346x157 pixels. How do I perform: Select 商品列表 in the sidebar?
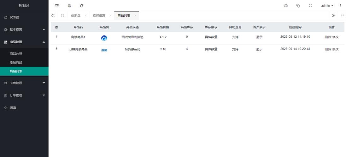point(24,71)
